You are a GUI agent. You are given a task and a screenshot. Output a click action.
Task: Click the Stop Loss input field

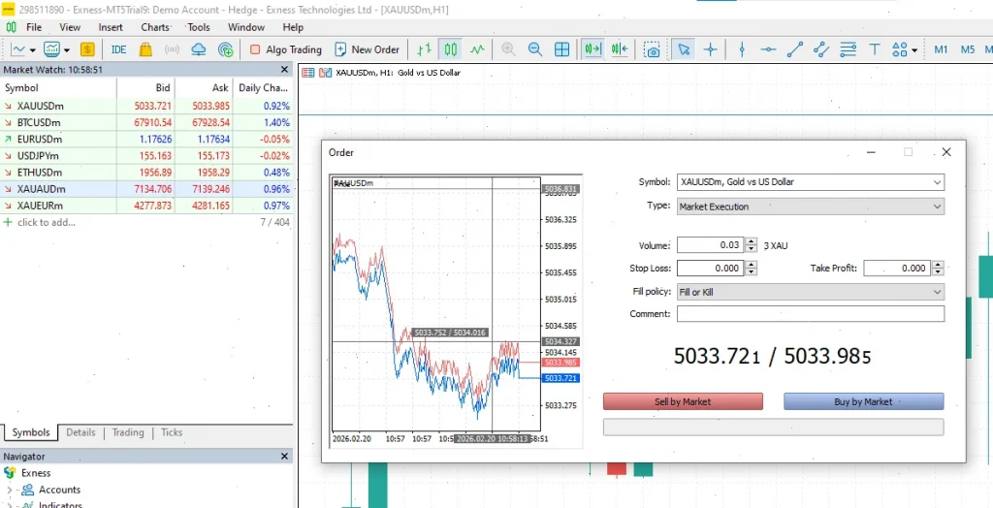point(711,268)
